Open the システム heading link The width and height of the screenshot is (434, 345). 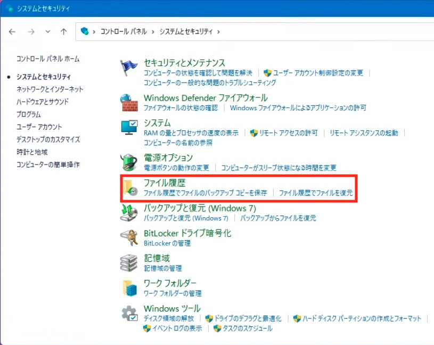pos(157,123)
